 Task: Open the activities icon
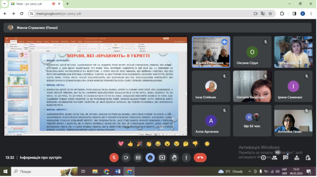pyautogui.click(x=297, y=158)
